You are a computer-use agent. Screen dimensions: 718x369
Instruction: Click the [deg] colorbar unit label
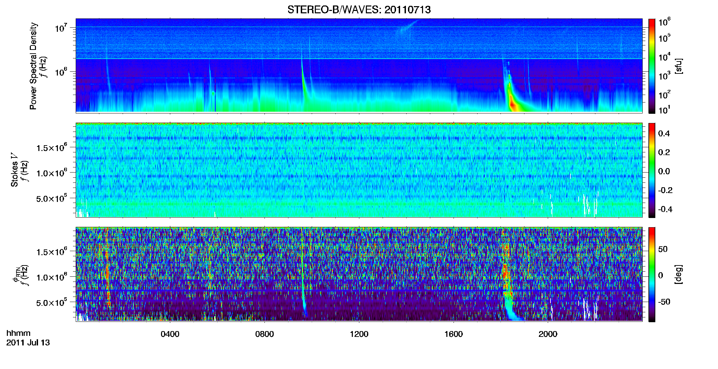(679, 274)
